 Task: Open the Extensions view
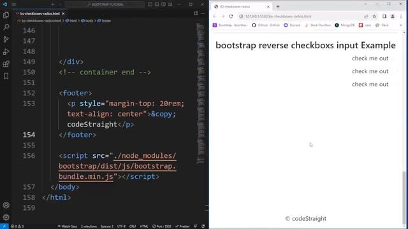point(6,64)
